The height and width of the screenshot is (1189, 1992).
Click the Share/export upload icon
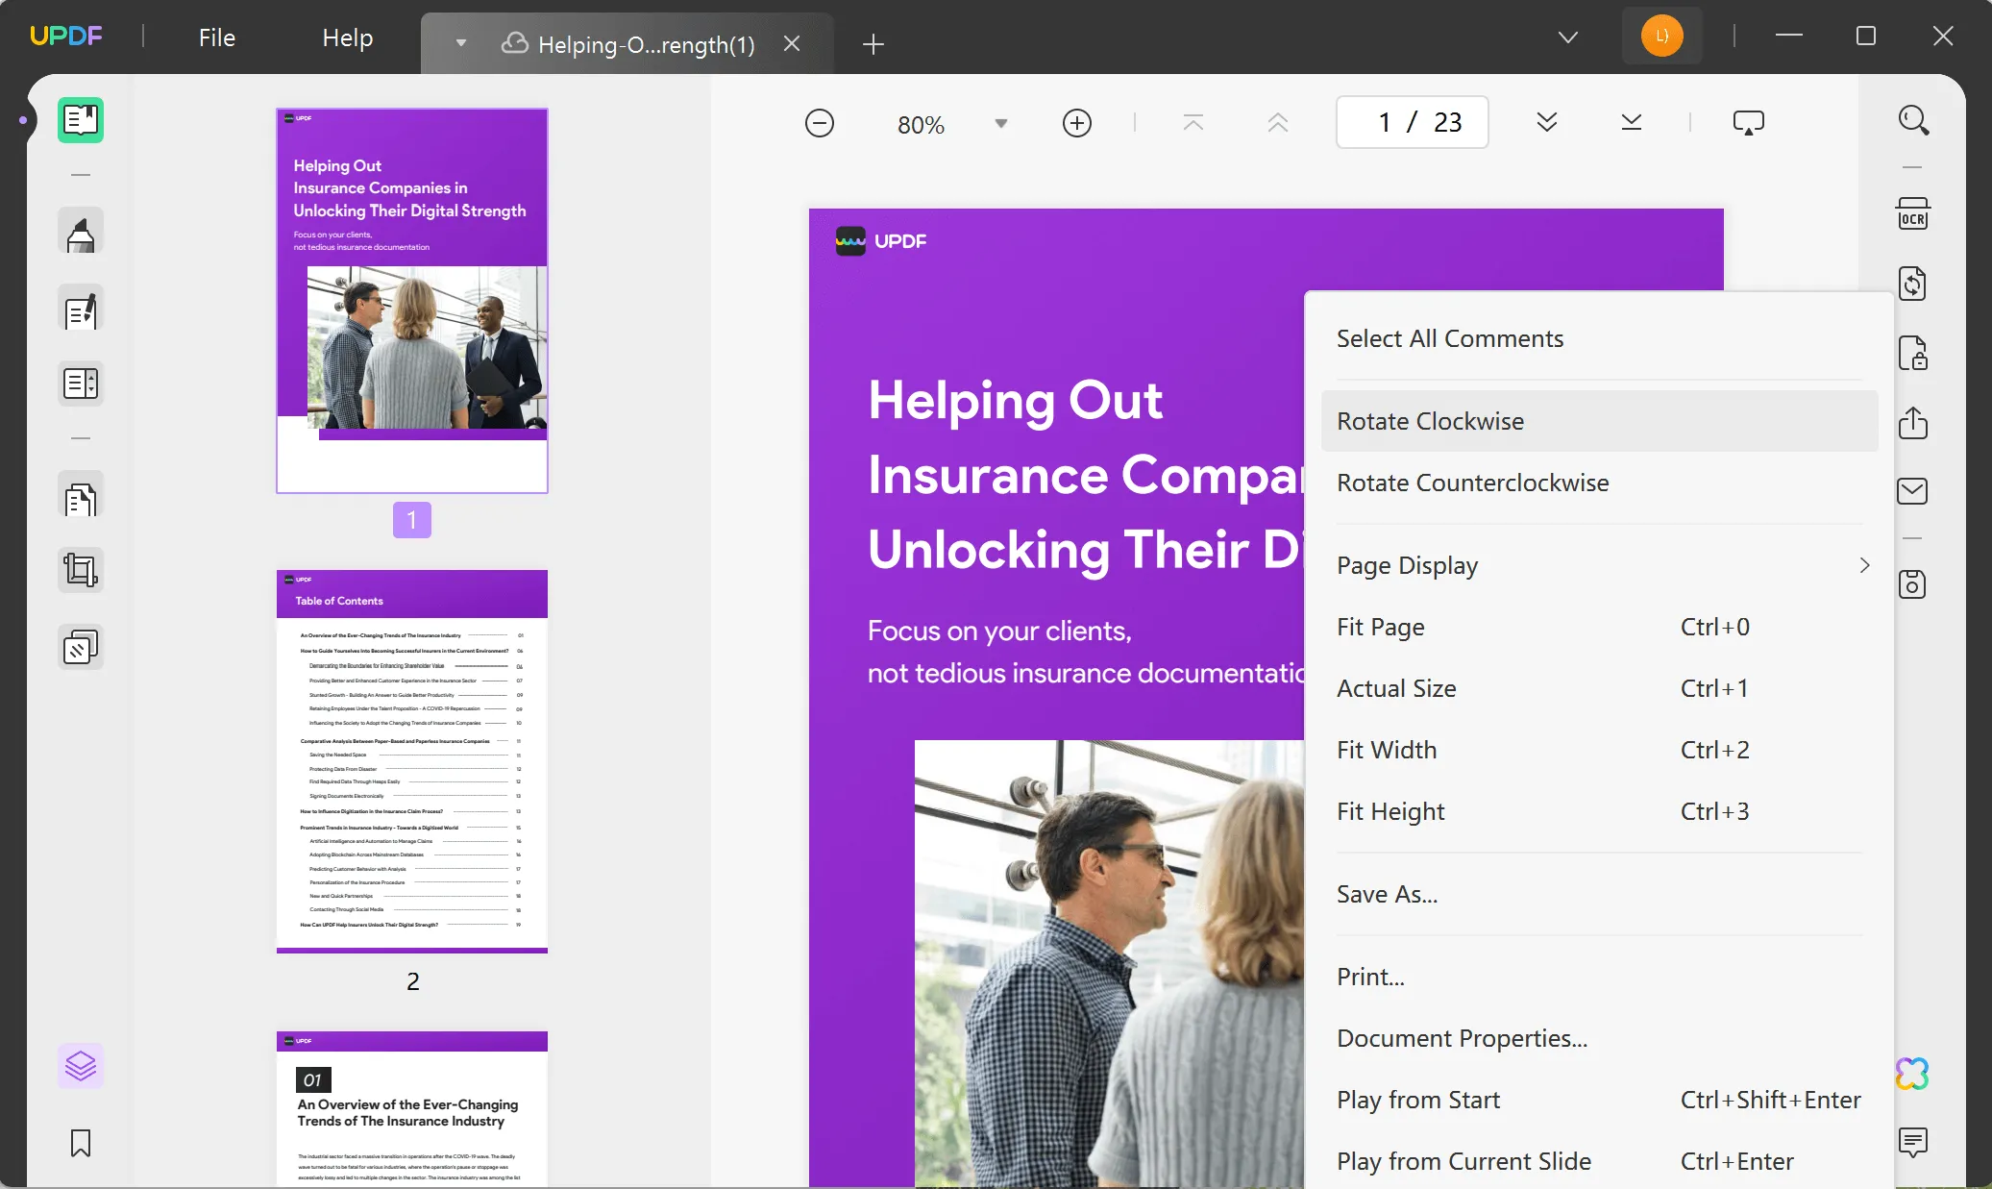tap(1912, 423)
